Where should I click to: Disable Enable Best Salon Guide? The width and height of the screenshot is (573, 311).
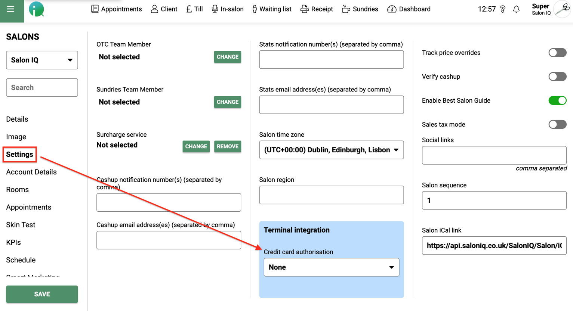click(558, 100)
